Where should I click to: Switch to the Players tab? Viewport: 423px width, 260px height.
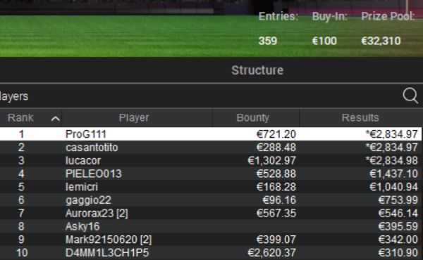coord(14,96)
